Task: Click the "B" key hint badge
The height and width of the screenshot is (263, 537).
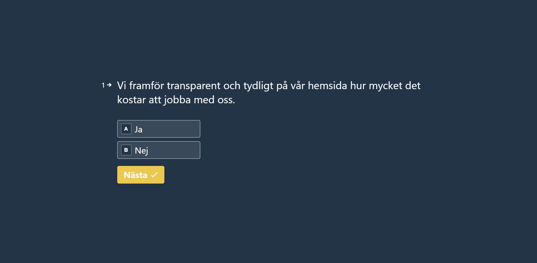Action: point(126,150)
